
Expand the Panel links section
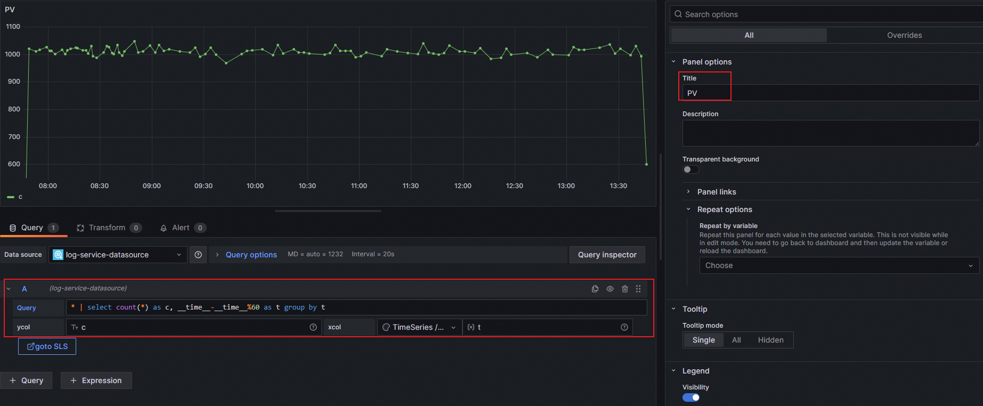[688, 192]
